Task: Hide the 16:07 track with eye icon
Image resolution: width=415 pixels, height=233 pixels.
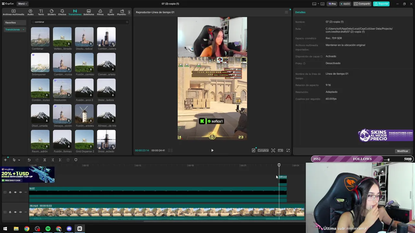Action: tap(15, 192)
